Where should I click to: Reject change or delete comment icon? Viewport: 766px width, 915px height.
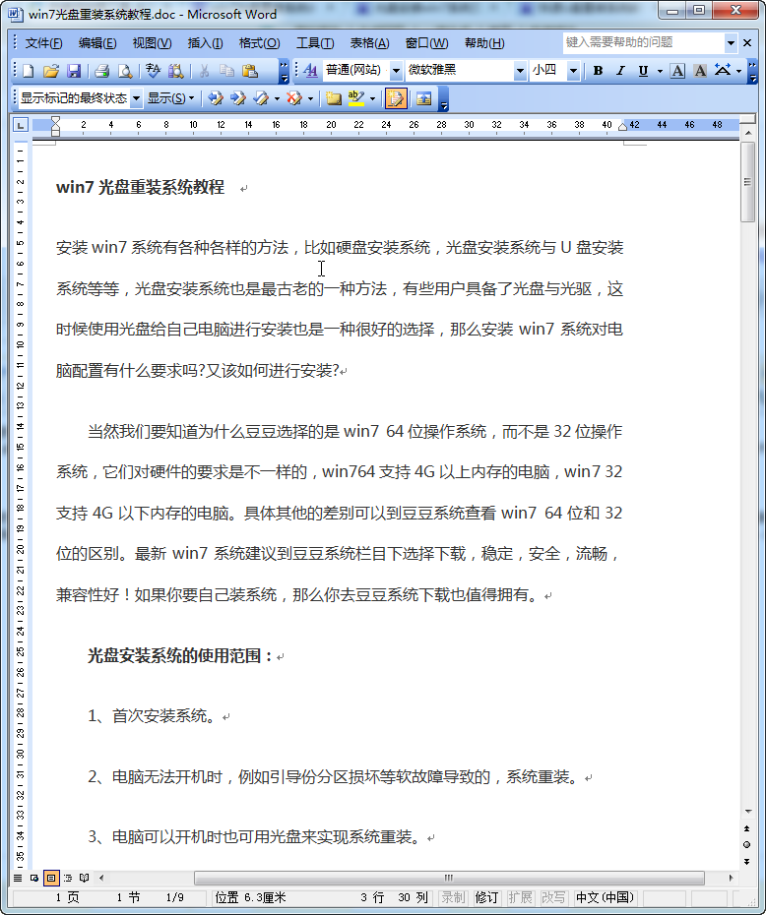294,98
